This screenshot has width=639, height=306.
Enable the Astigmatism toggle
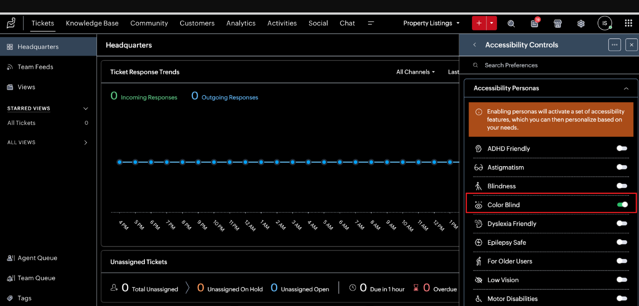pyautogui.click(x=622, y=167)
